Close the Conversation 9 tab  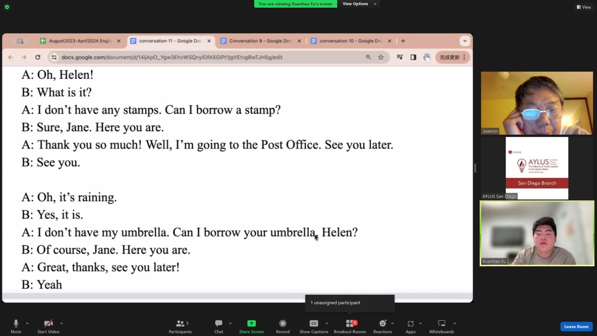click(x=299, y=41)
